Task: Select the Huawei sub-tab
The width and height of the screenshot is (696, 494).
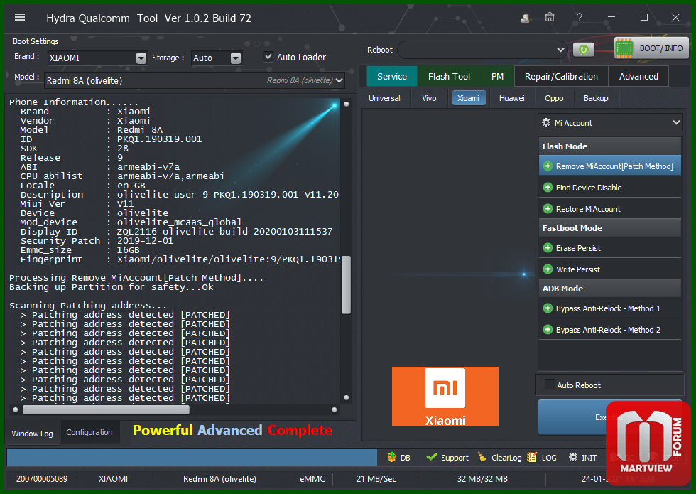Action: point(511,98)
